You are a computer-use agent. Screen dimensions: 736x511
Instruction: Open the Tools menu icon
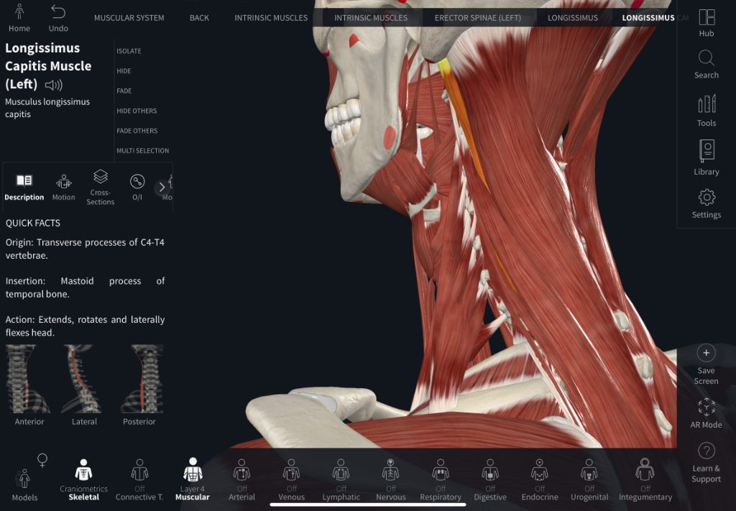coord(706,105)
